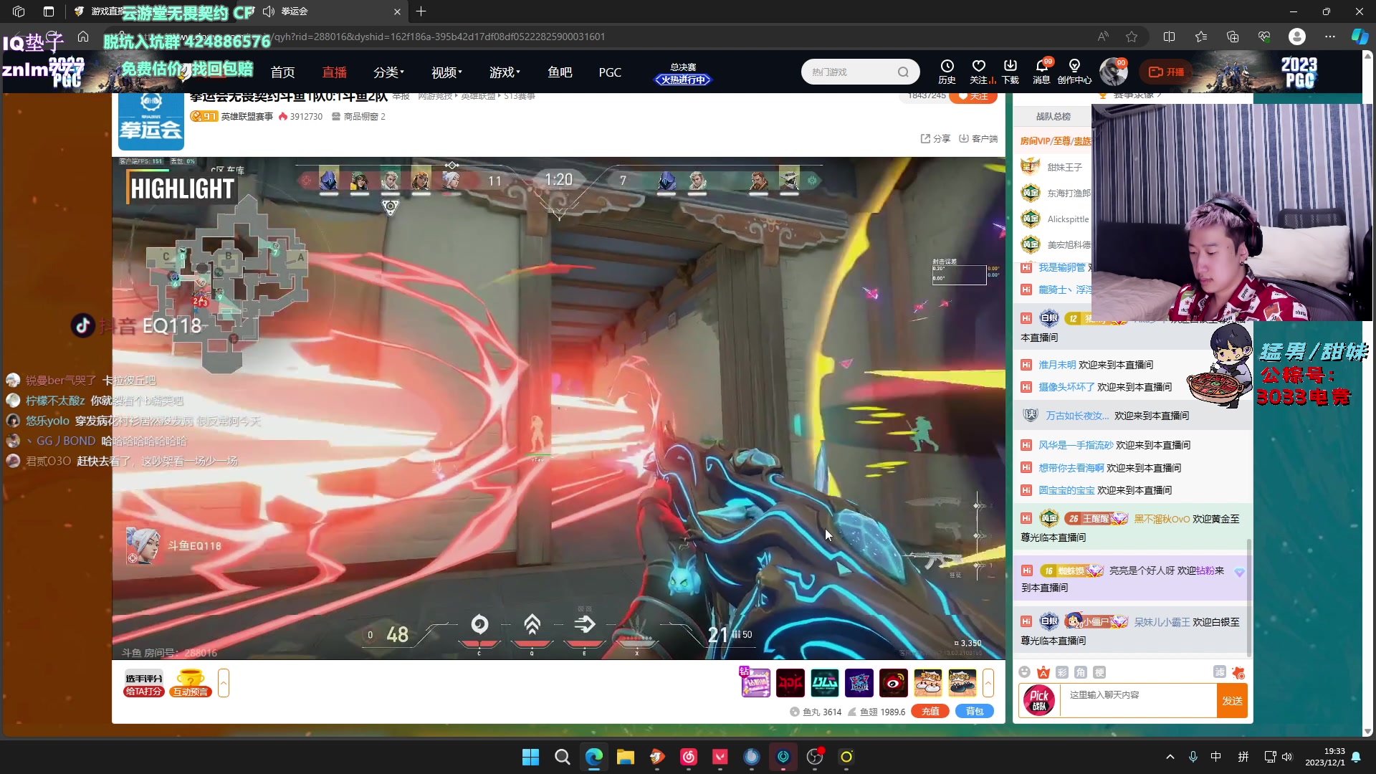Click the black-pieces Go board gift icon
The height and width of the screenshot is (774, 1376).
(x=962, y=683)
